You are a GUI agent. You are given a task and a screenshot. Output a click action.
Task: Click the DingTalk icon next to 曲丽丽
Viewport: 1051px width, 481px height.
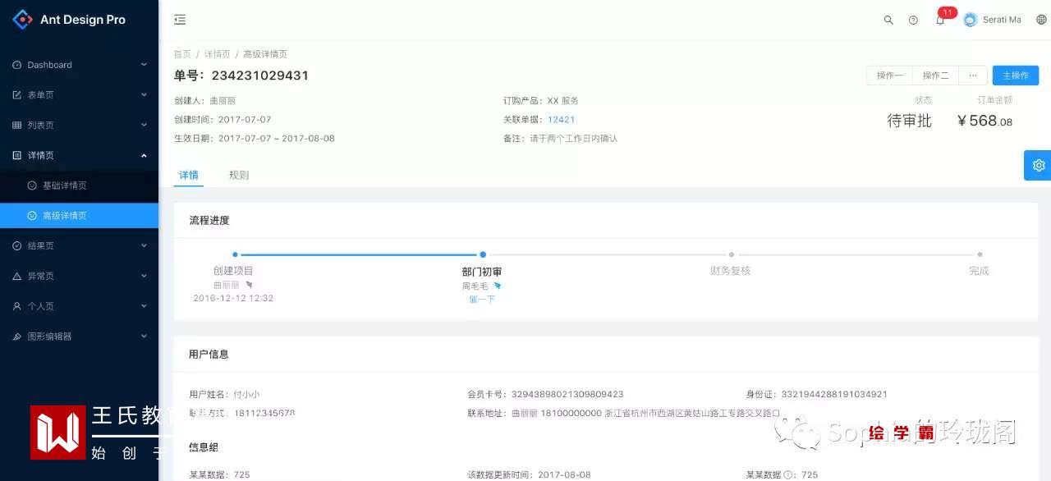coord(249,285)
